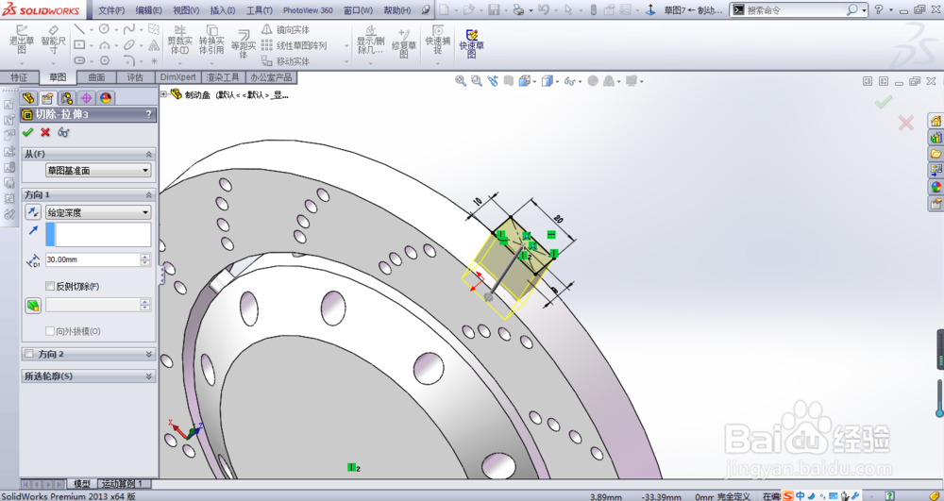The image size is (944, 501).
Task: Switch to the Evaluate (评估) tab
Action: [135, 77]
